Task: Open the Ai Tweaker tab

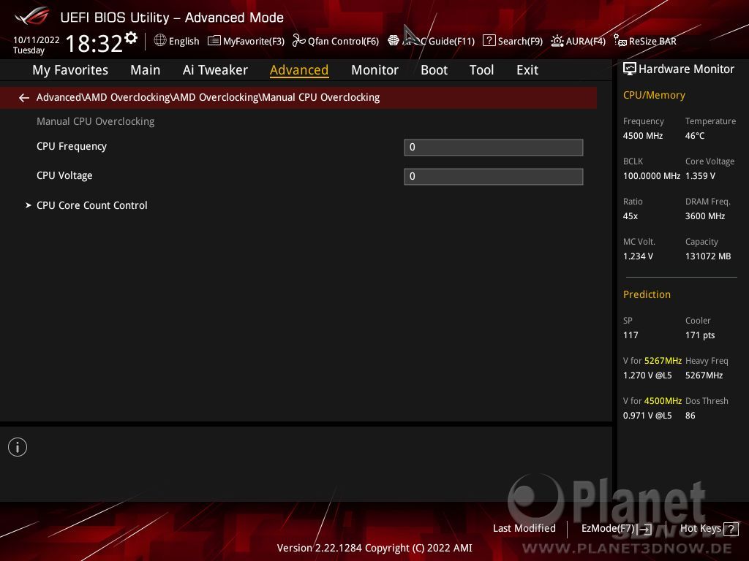Action: click(x=215, y=70)
